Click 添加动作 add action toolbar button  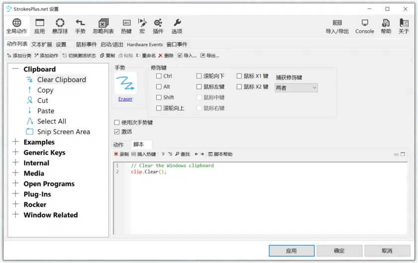(x=46, y=55)
